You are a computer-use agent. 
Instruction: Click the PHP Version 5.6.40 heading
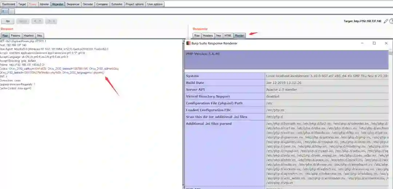(203, 54)
